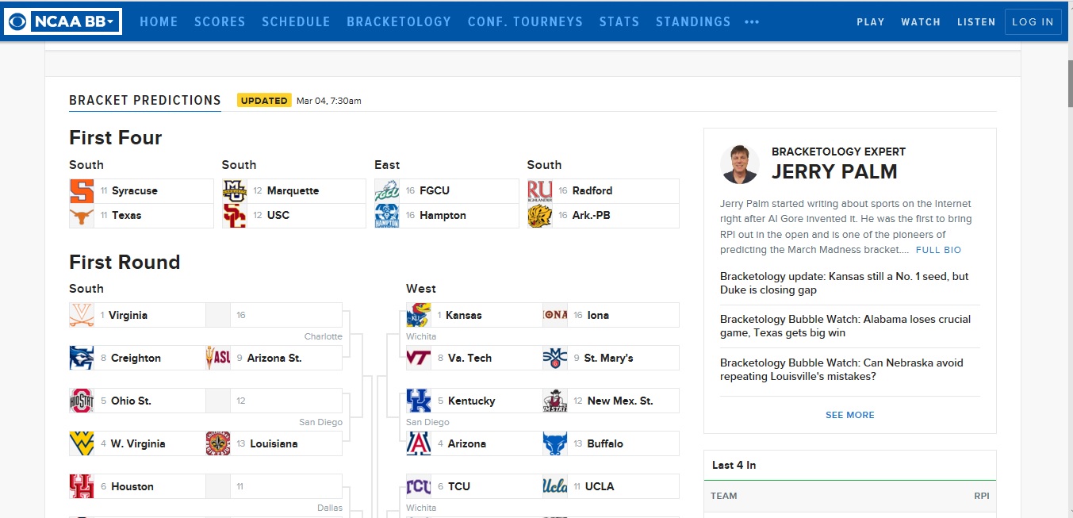Image resolution: width=1073 pixels, height=518 pixels.
Task: Click the Va. Tech VT logo
Action: coord(419,358)
